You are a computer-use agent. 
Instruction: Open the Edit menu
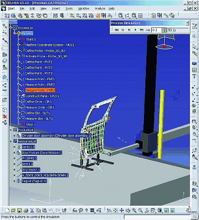click(x=32, y=8)
